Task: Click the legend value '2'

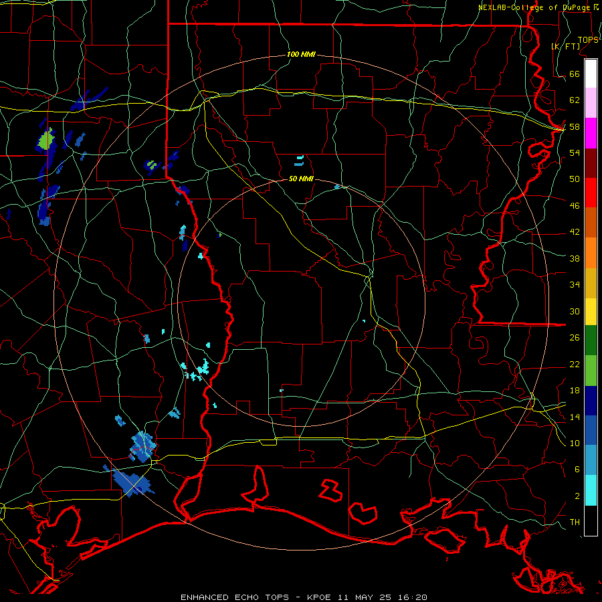Action: click(577, 496)
